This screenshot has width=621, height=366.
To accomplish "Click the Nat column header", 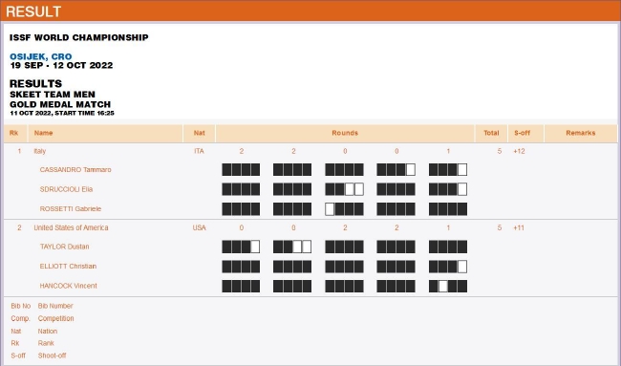I will pyautogui.click(x=200, y=133).
